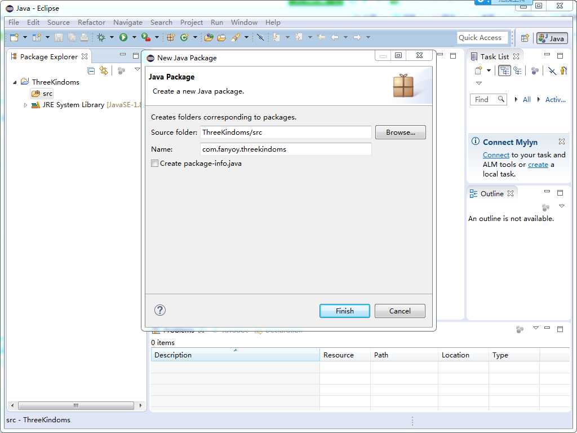Click the Source folder text field
Viewport: 577px width, 433px height.
(x=286, y=132)
